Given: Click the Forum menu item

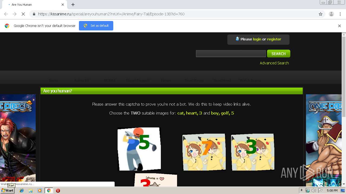Looking at the screenshot, I should tap(166, 80).
